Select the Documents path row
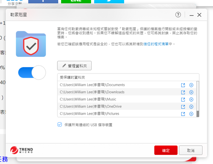Viewport: 213px width, 164px height. click(x=127, y=85)
